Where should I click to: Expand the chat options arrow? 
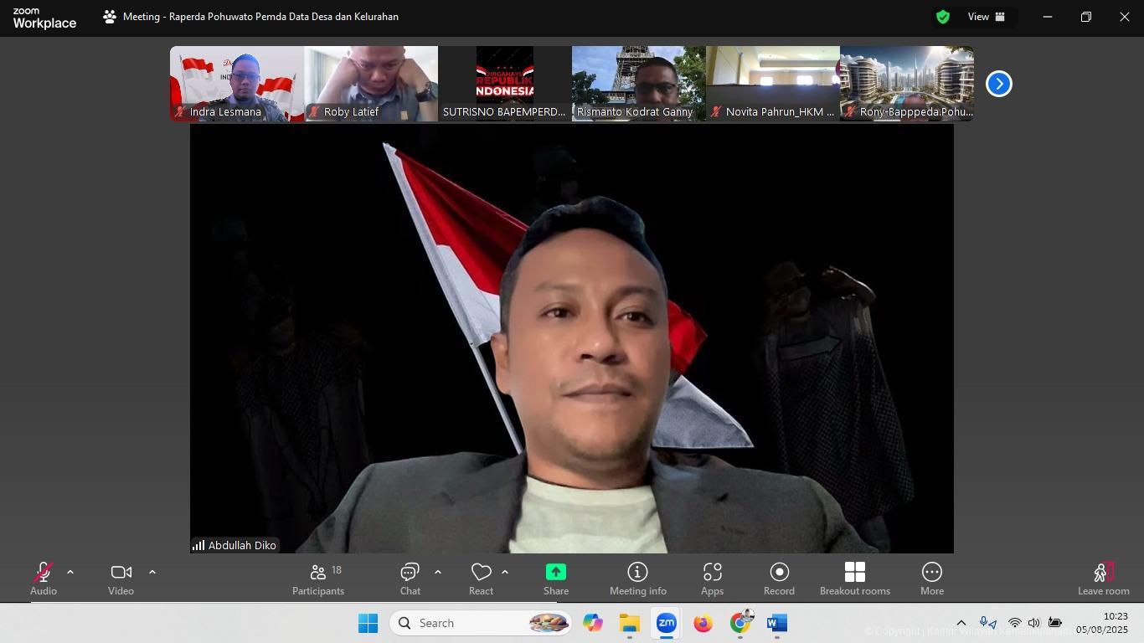(438, 573)
